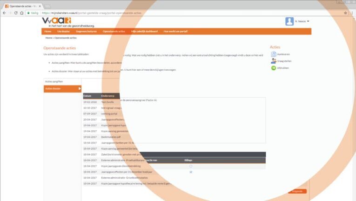Click the user avatar icon
The width and height of the screenshot is (356, 201).
click(x=289, y=21)
